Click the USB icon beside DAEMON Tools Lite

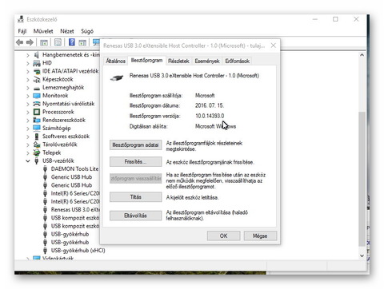point(45,169)
